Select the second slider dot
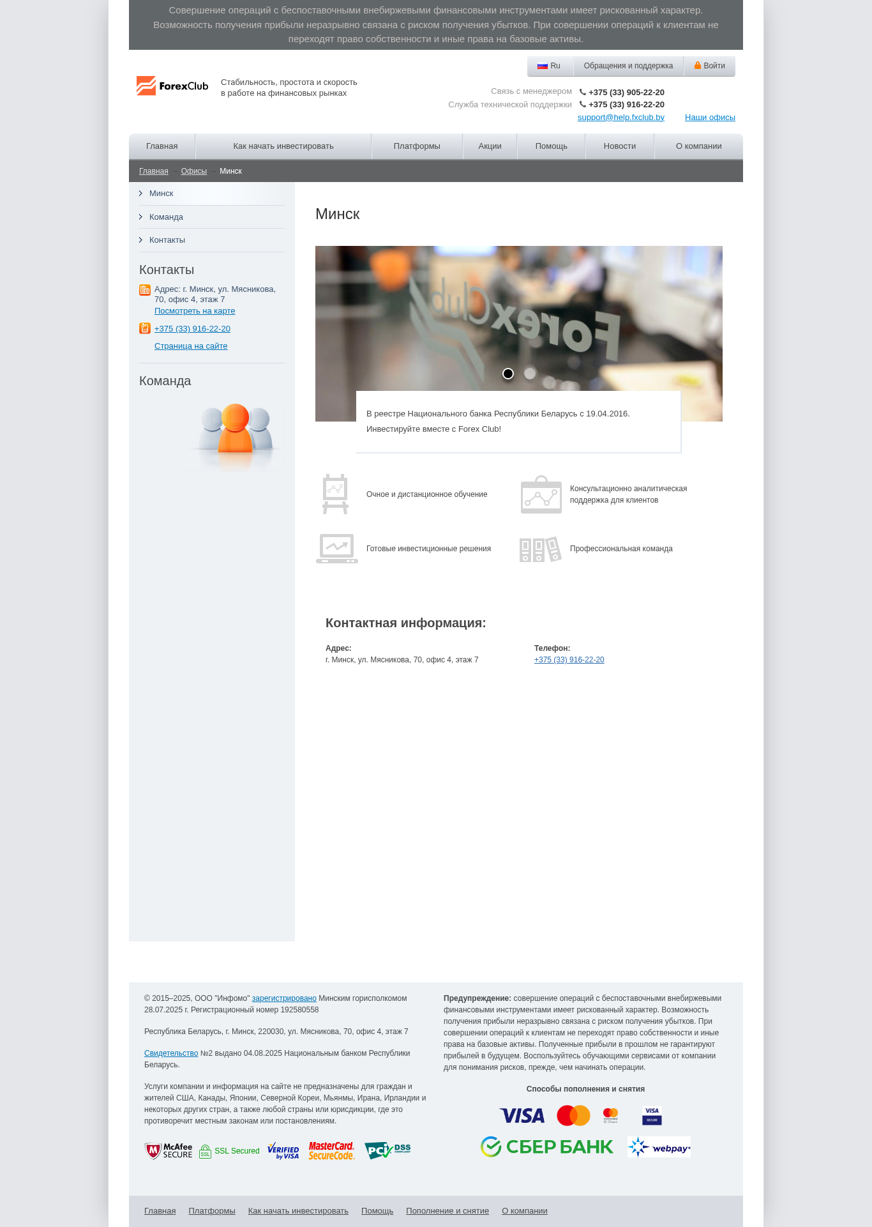Image resolution: width=872 pixels, height=1227 pixels. coord(530,374)
